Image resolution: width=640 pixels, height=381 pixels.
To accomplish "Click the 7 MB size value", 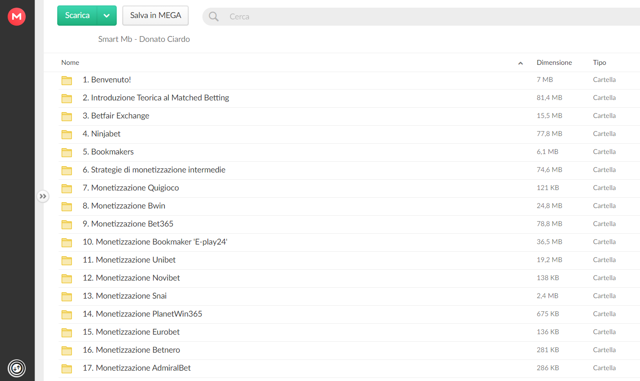I will pyautogui.click(x=545, y=80).
